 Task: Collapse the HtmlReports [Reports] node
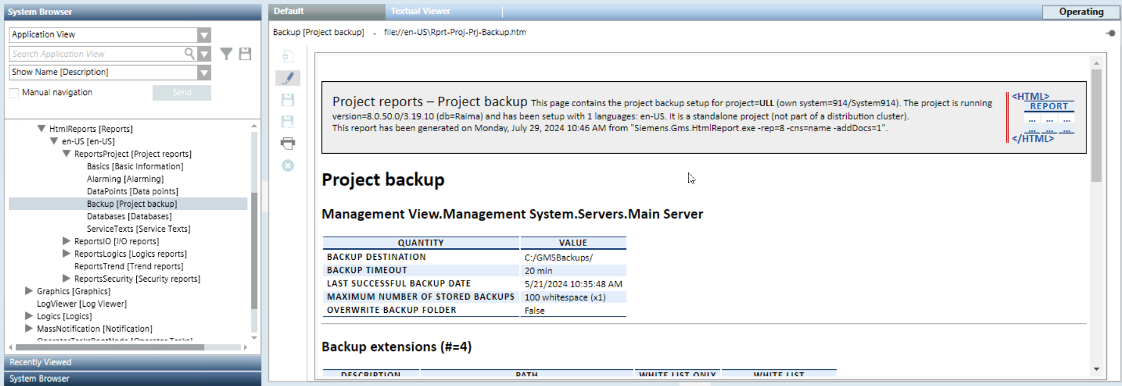coord(41,129)
